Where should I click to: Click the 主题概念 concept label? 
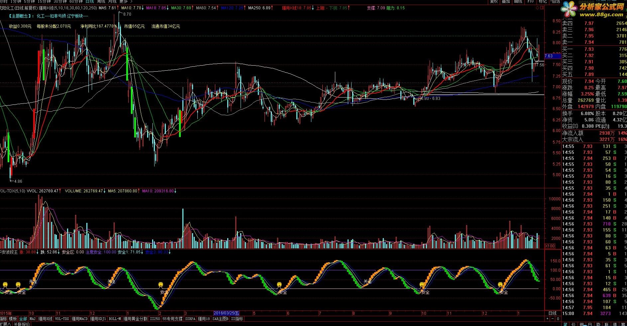(x=22, y=16)
